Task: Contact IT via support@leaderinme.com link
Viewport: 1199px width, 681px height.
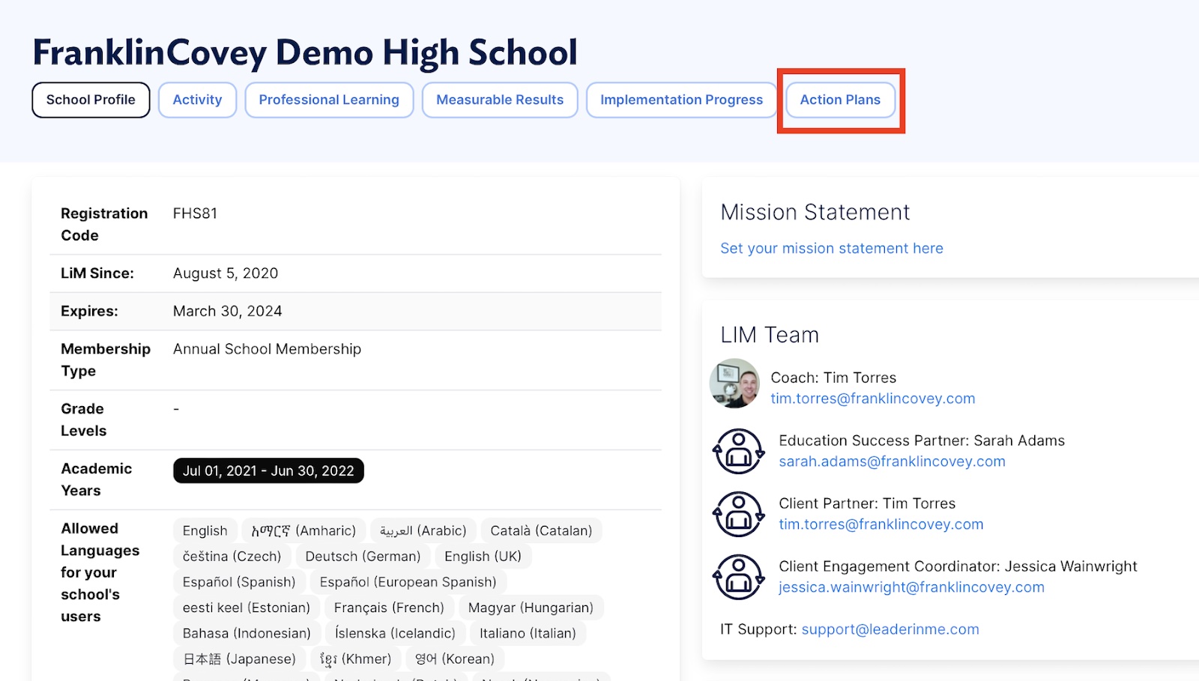Action: [890, 629]
